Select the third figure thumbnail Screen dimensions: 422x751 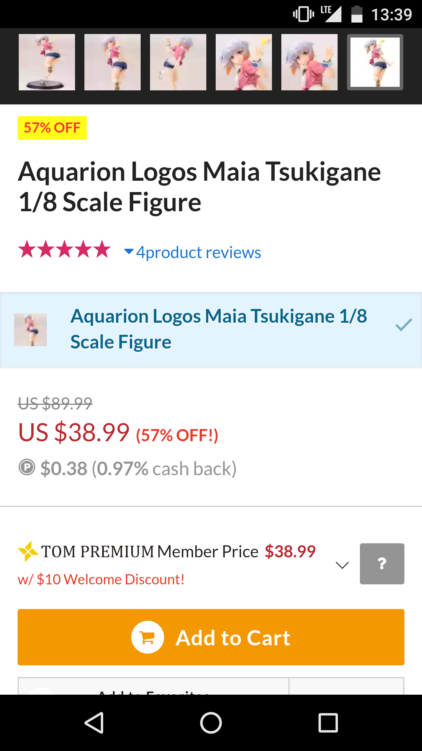pos(178,62)
